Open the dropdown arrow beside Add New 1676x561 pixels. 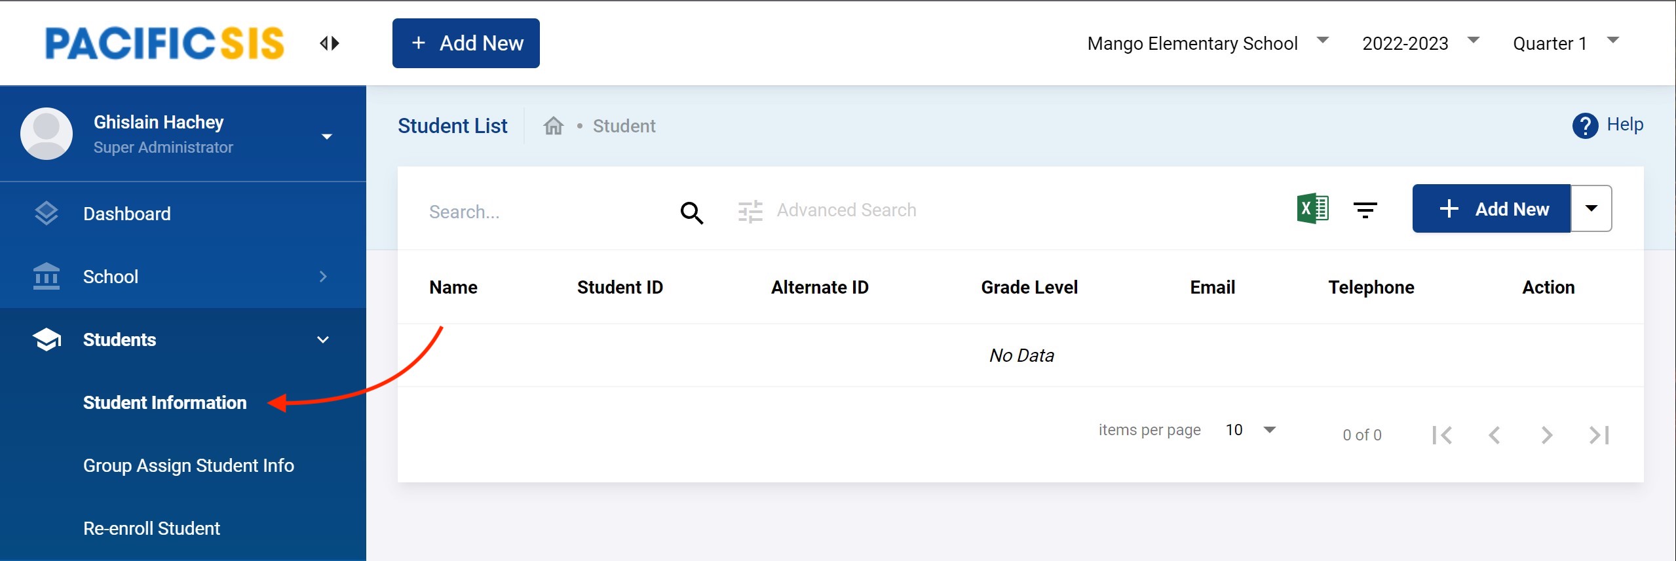coord(1591,208)
